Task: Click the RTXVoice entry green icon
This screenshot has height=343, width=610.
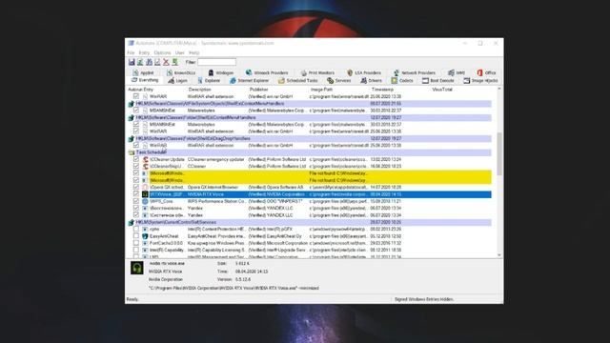Action: pos(145,194)
